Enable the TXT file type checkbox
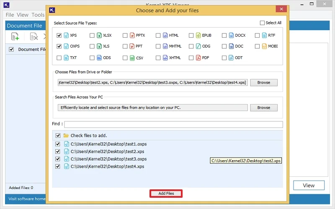This screenshot has height=209, width=335. pos(59,58)
